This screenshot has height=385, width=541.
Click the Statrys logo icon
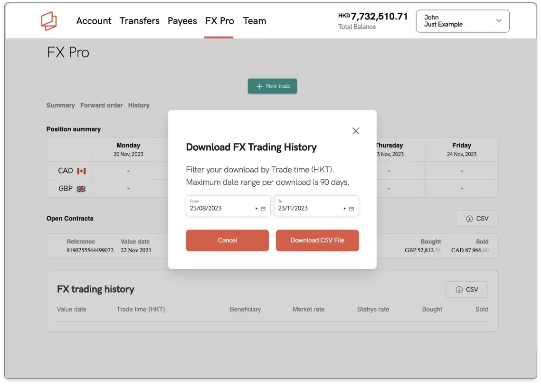(48, 21)
